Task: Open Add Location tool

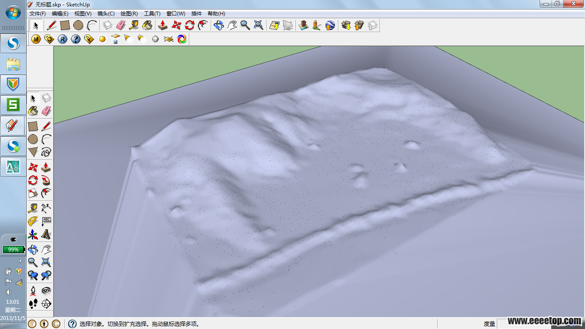Action: point(274,25)
